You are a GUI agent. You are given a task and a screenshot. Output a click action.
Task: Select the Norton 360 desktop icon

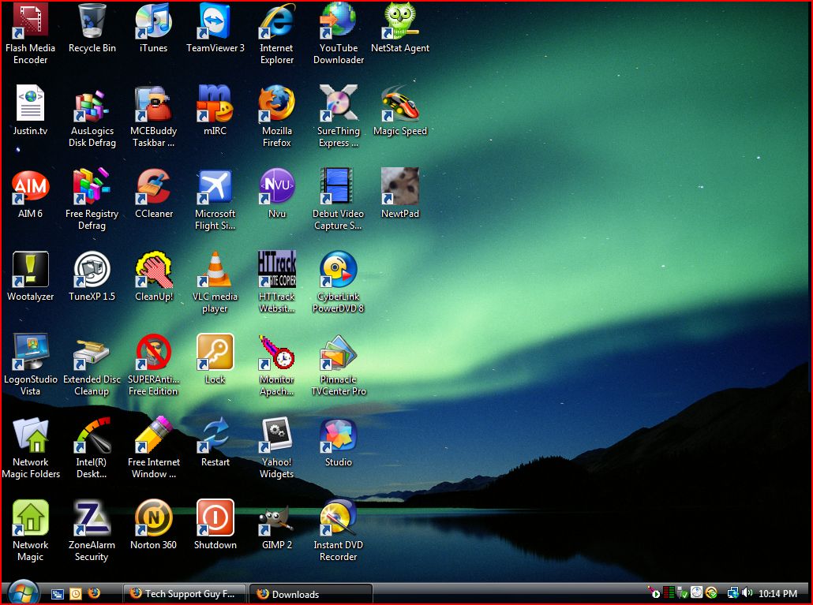tap(153, 517)
